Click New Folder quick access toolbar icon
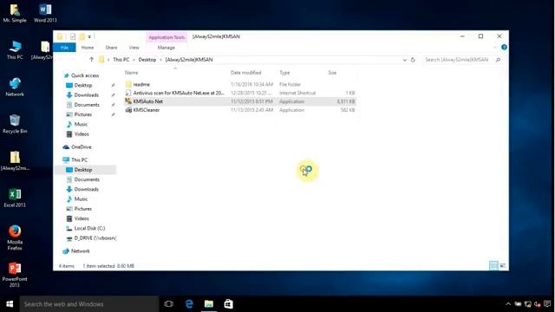This screenshot has height=312, width=555. pyautogui.click(x=82, y=36)
